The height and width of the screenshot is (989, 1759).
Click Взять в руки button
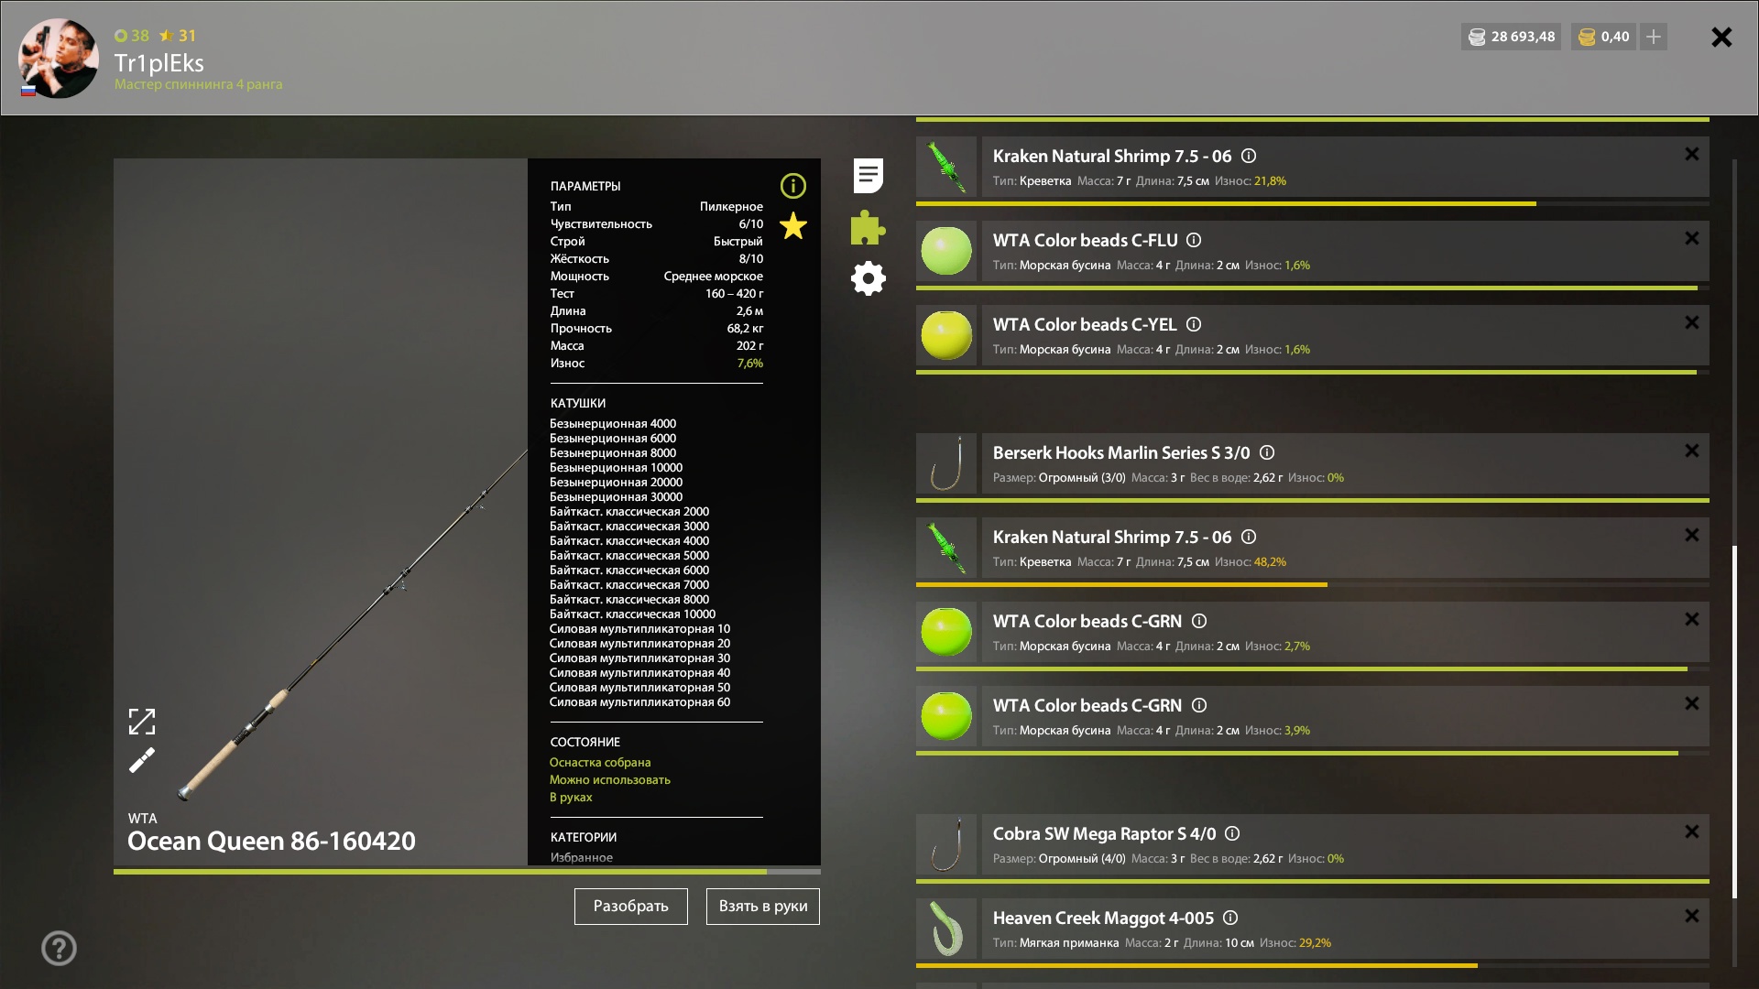762,906
